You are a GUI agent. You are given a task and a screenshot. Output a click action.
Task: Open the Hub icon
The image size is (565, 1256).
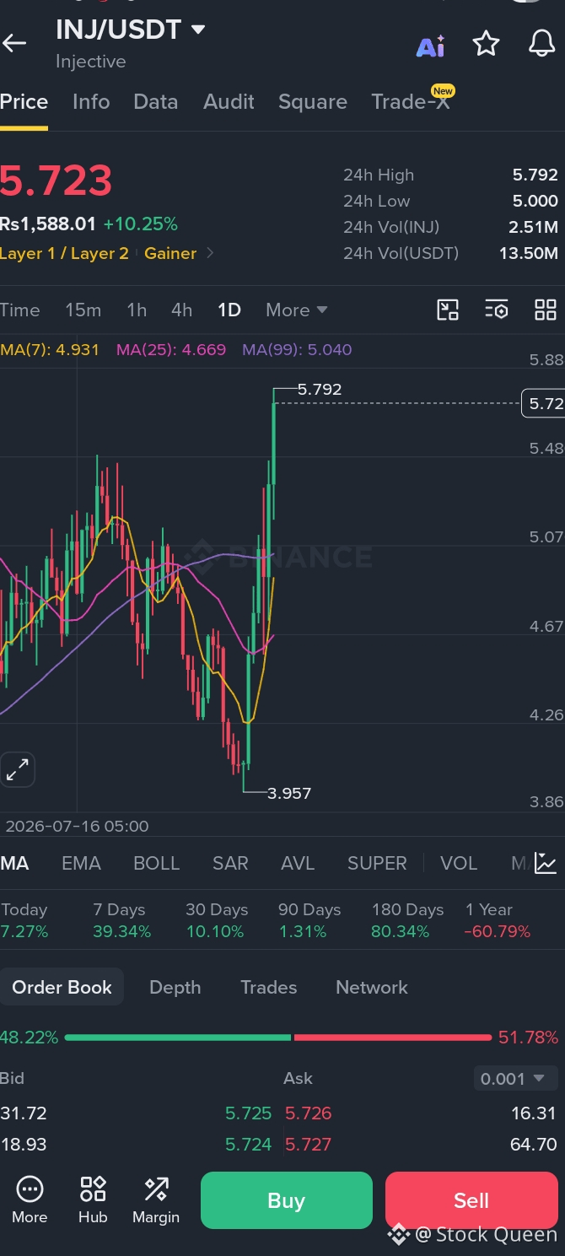[93, 1200]
